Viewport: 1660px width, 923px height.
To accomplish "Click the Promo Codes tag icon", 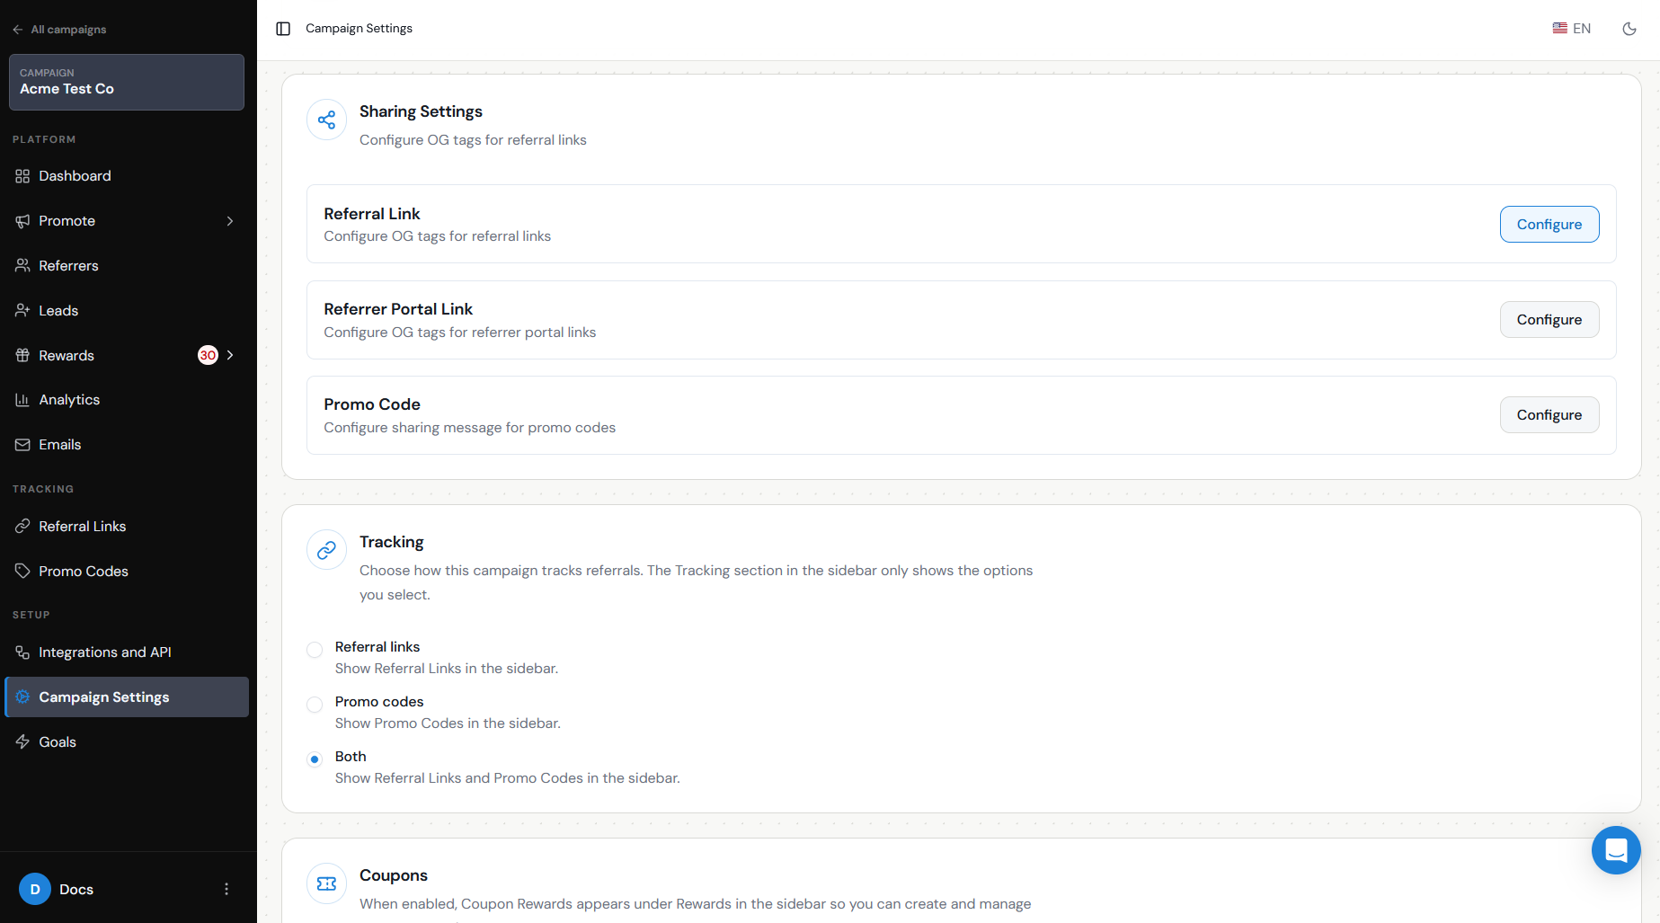I will click(x=22, y=572).
